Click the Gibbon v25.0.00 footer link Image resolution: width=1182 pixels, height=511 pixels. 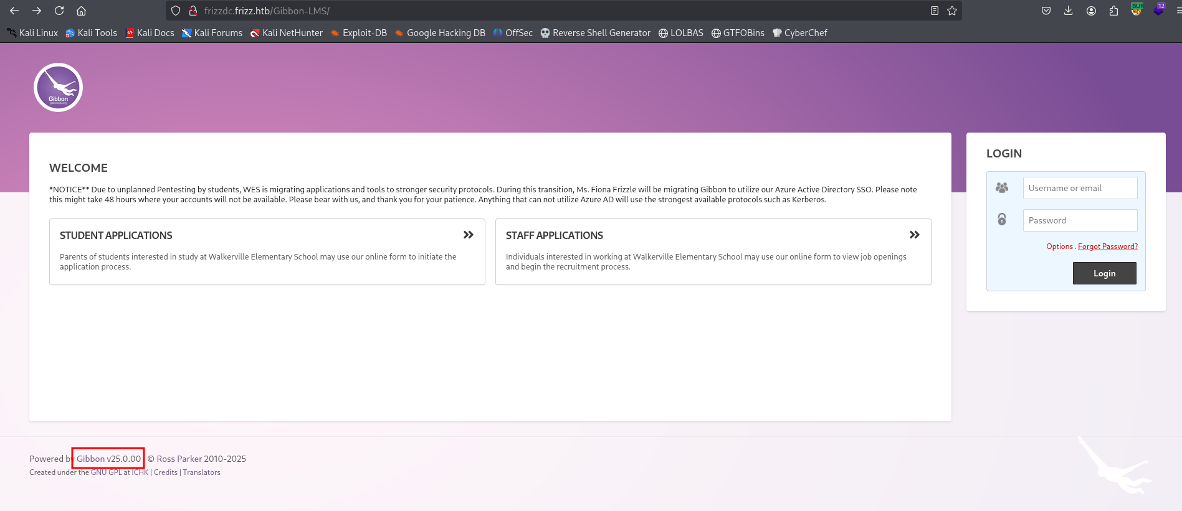(x=108, y=459)
